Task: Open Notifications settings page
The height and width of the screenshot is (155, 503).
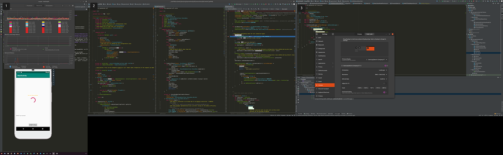Action: (x=325, y=56)
